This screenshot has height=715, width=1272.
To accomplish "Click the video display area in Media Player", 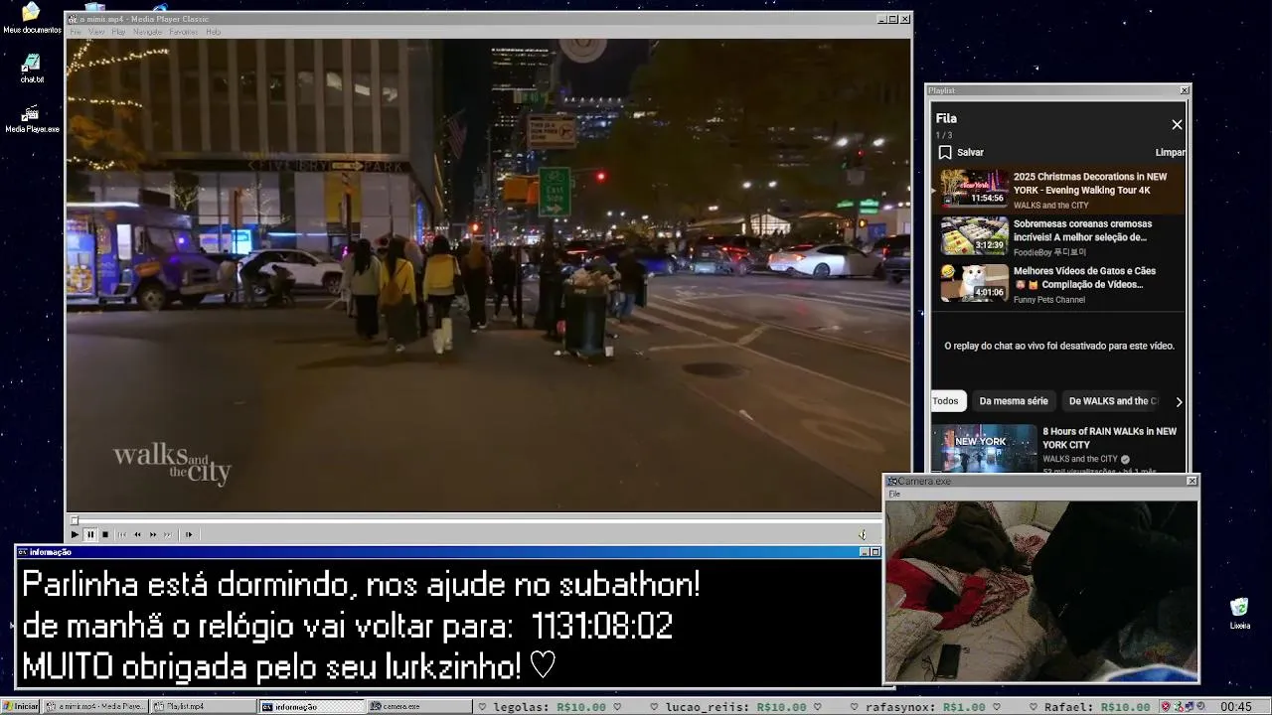I will 488,275.
